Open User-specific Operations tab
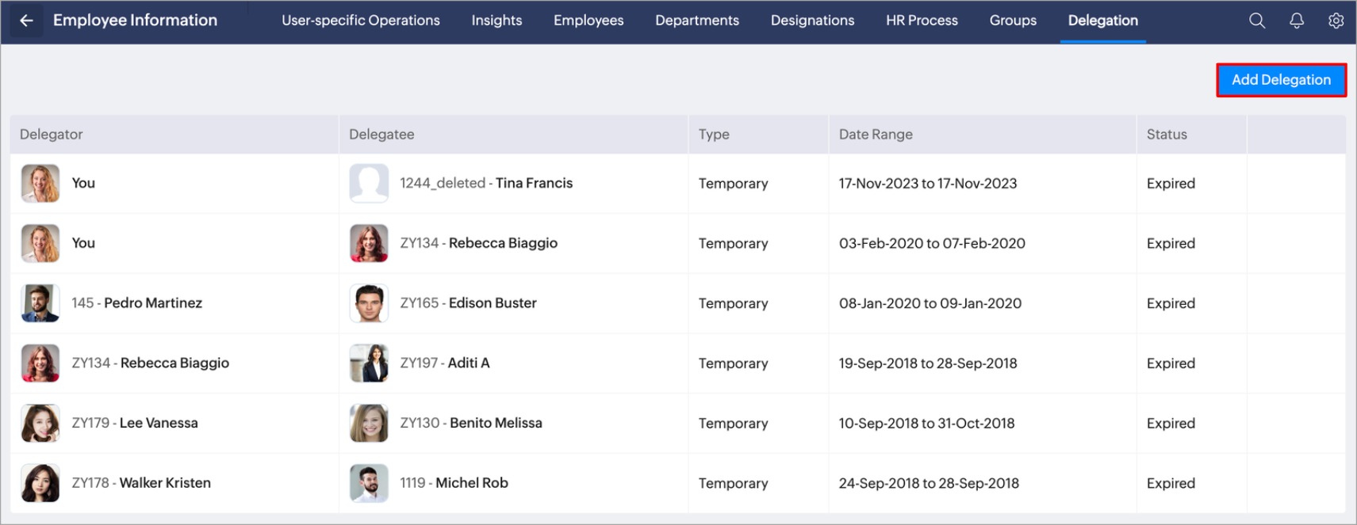This screenshot has width=1357, height=525. point(361,21)
